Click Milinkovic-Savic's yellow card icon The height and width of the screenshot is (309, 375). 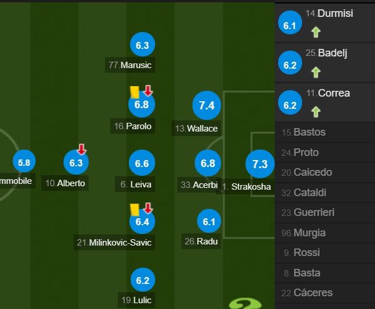[135, 209]
